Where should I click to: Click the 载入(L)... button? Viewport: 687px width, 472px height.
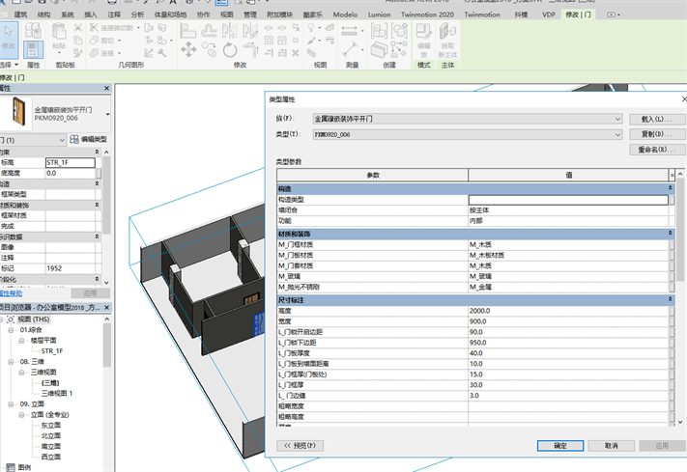pos(657,119)
